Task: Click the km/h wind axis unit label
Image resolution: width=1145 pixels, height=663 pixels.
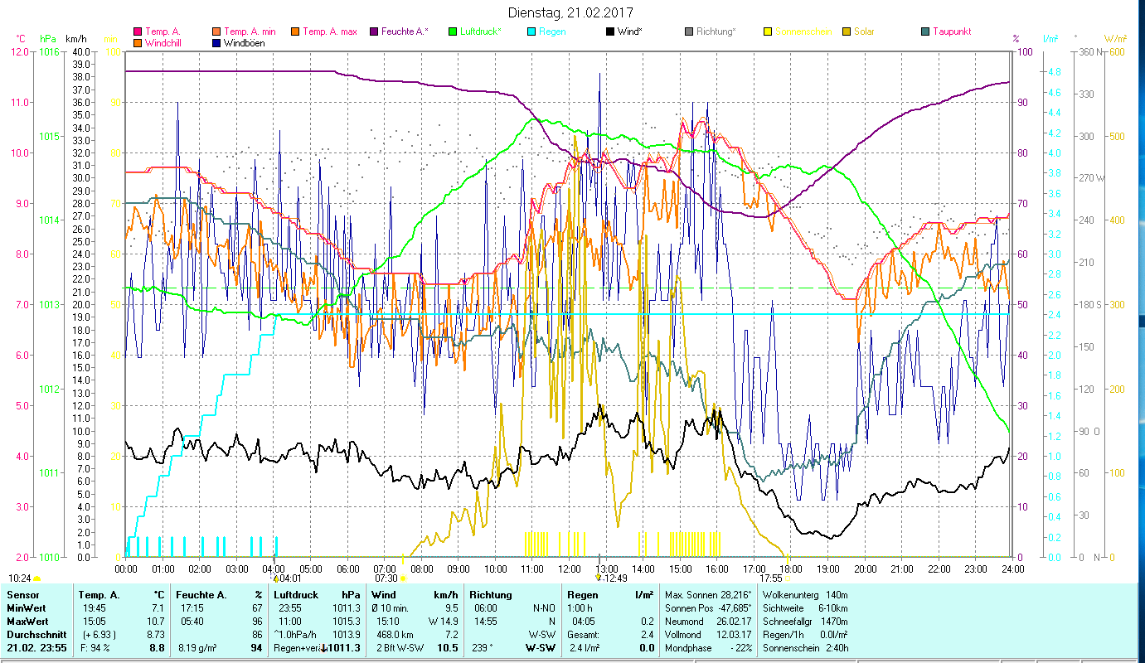Action: (75, 39)
